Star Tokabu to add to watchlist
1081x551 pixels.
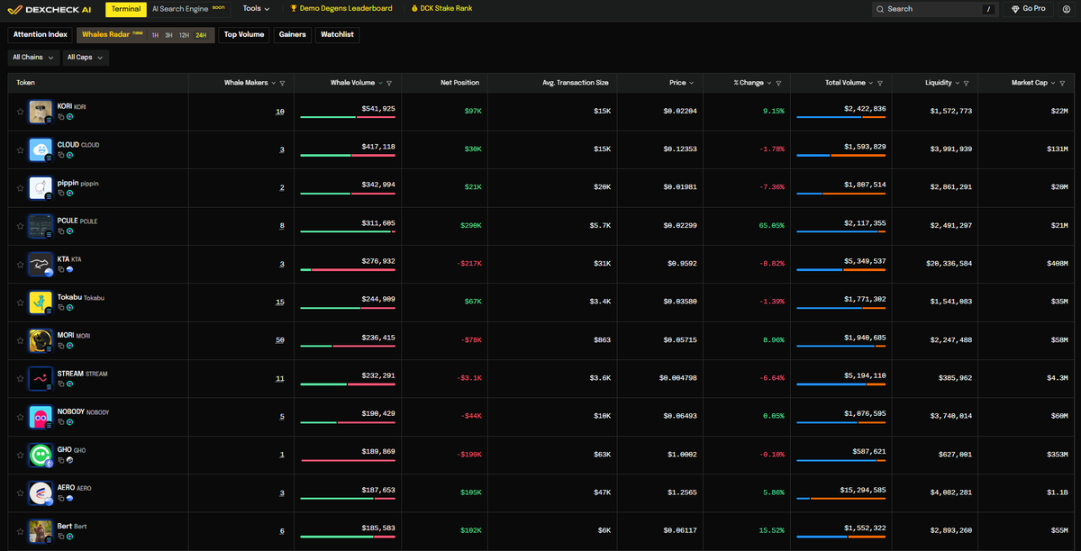pos(20,303)
